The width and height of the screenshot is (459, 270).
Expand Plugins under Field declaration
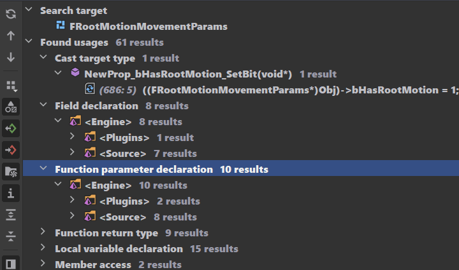coord(72,138)
